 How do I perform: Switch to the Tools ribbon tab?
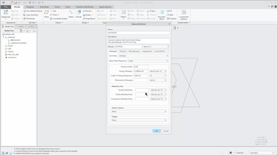click(x=57, y=7)
